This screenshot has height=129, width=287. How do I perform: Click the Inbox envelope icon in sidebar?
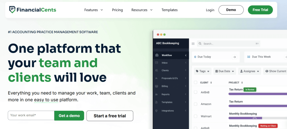tap(157, 63)
